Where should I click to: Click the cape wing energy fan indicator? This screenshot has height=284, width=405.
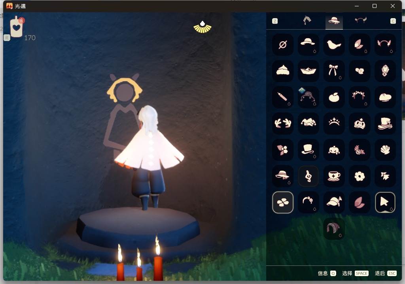(x=202, y=27)
